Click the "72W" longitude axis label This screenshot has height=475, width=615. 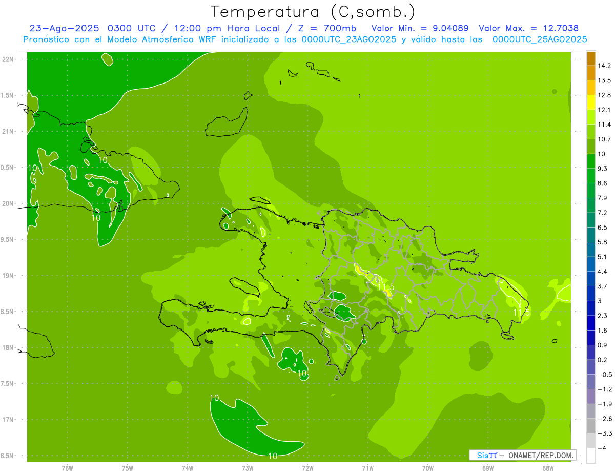tap(307, 468)
